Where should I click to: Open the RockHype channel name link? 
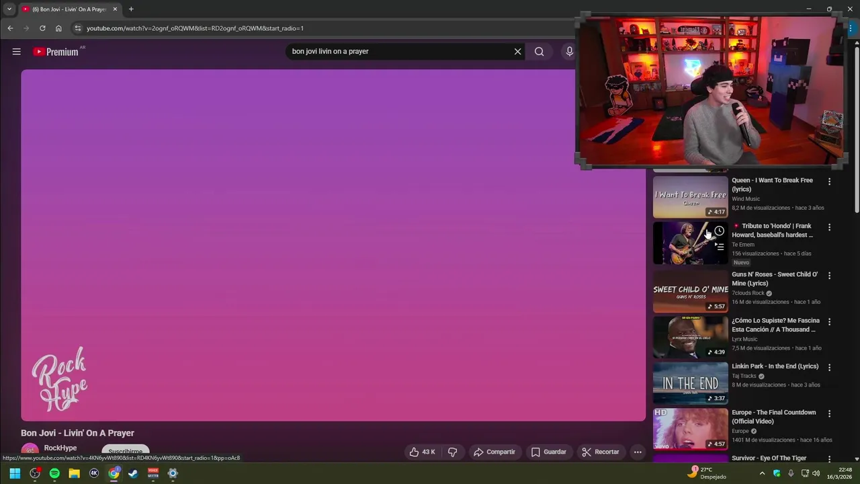tap(60, 448)
